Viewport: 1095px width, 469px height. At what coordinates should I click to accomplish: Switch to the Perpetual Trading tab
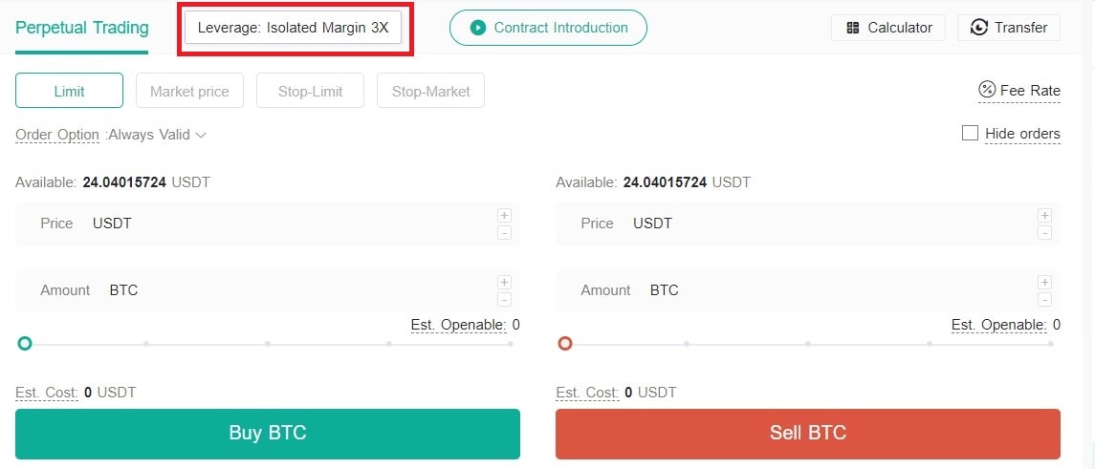tap(81, 28)
